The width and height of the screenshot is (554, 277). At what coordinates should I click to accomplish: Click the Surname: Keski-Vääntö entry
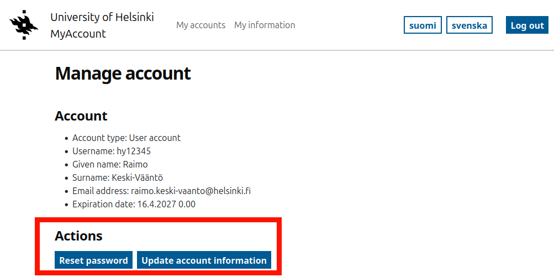point(117,177)
